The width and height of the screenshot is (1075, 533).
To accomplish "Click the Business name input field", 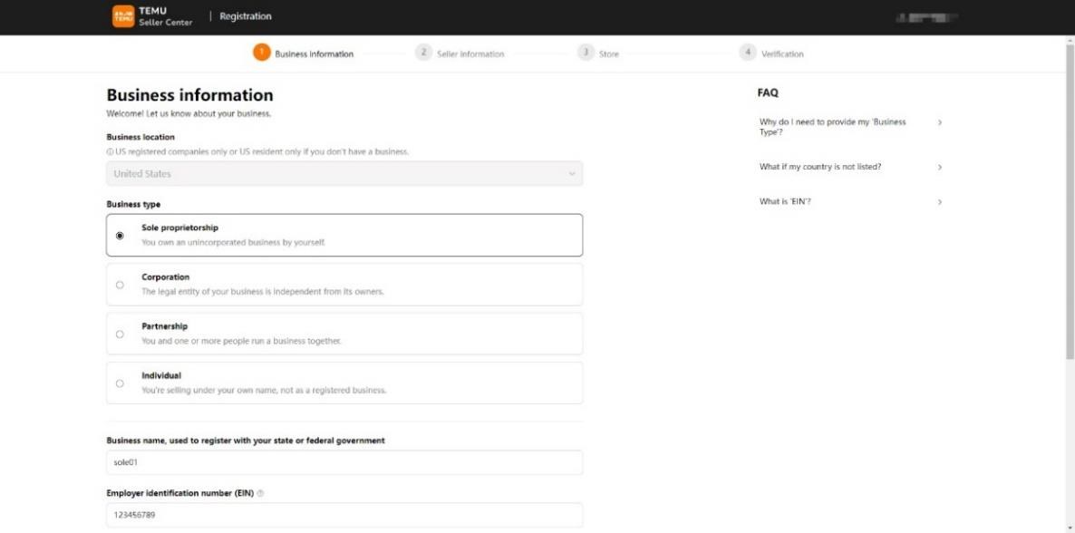I will pos(344,462).
